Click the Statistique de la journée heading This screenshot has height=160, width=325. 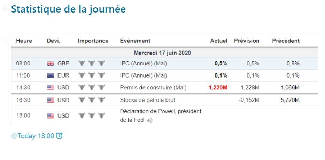click(68, 9)
